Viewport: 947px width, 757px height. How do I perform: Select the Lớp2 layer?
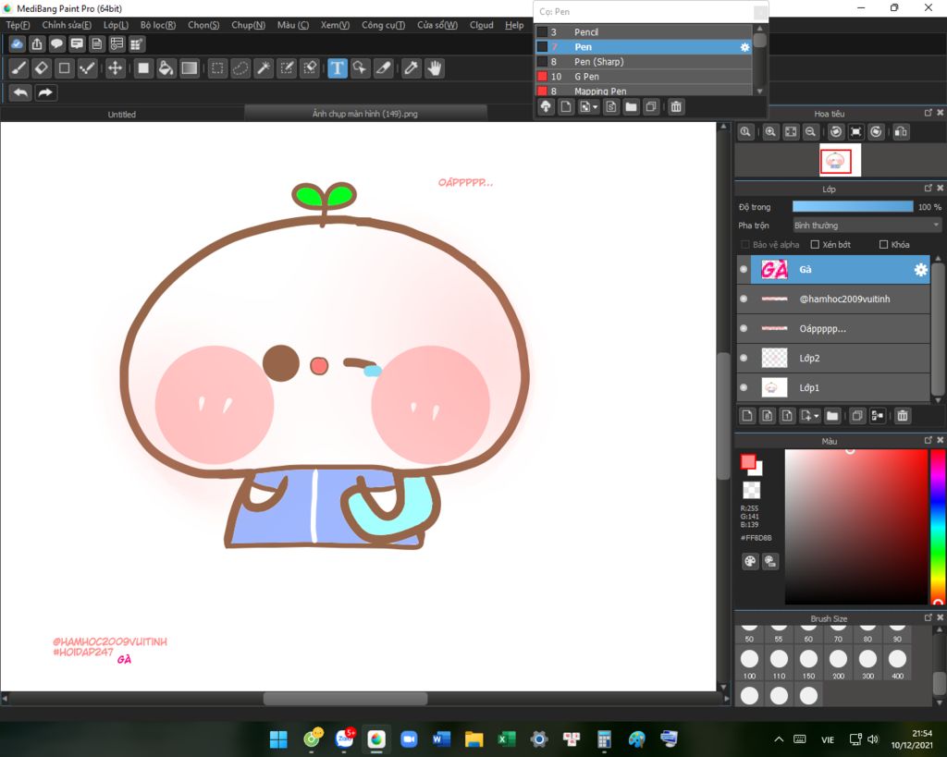tap(833, 358)
